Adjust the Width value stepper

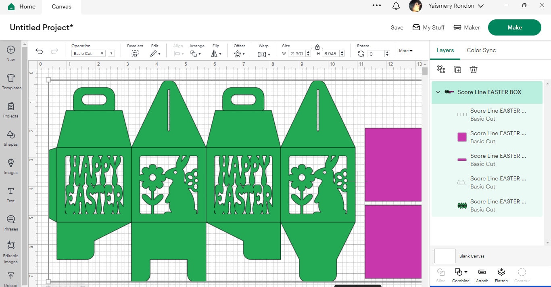pyautogui.click(x=308, y=53)
